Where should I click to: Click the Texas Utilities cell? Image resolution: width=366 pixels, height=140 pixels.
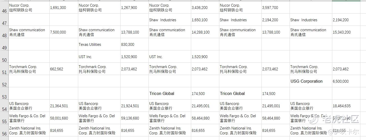point(99,45)
